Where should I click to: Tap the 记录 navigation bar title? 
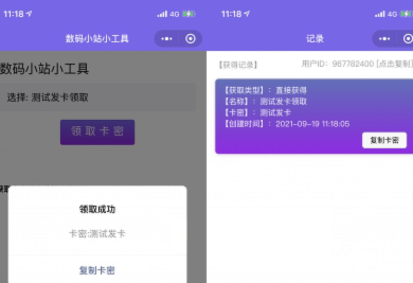click(x=315, y=39)
